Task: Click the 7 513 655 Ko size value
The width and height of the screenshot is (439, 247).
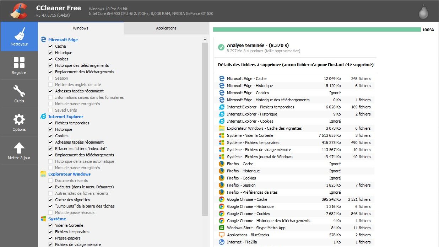Action: pyautogui.click(x=330, y=135)
